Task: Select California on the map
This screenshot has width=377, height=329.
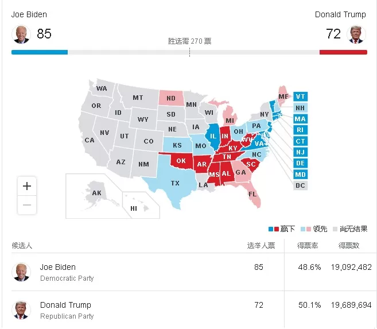Action: coord(90,140)
